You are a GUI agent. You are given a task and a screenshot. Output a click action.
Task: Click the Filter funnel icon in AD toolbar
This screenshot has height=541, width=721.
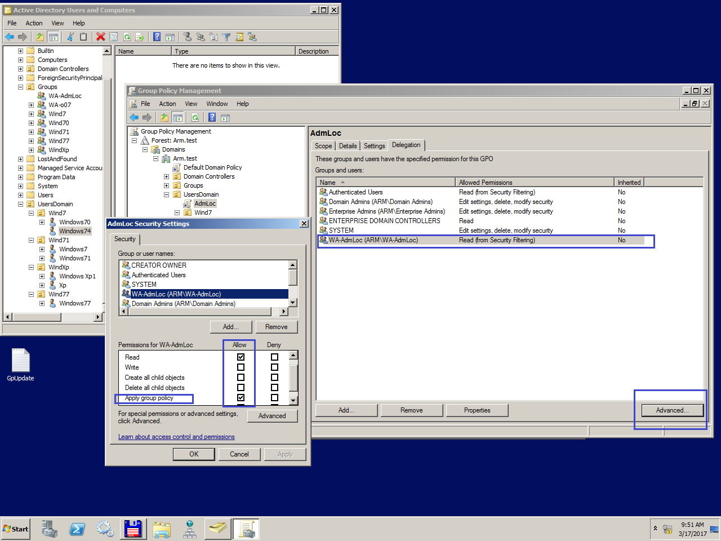pyautogui.click(x=226, y=37)
